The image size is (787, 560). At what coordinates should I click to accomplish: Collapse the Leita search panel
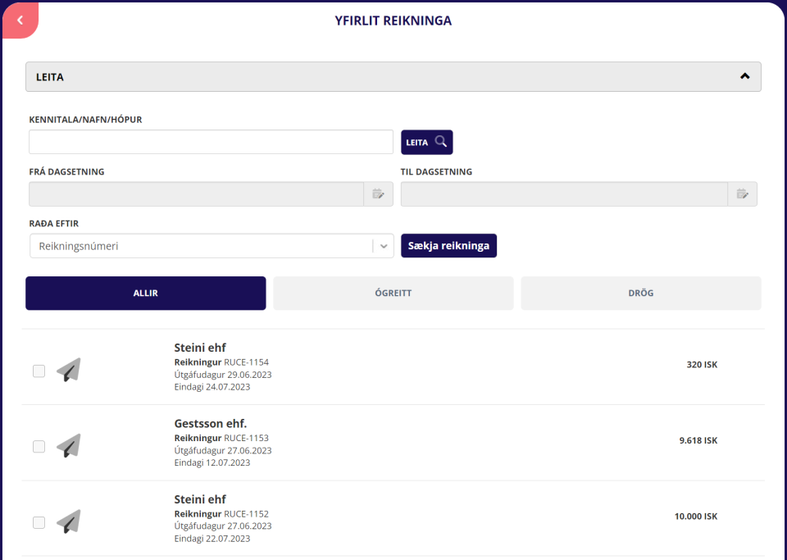[x=744, y=76]
